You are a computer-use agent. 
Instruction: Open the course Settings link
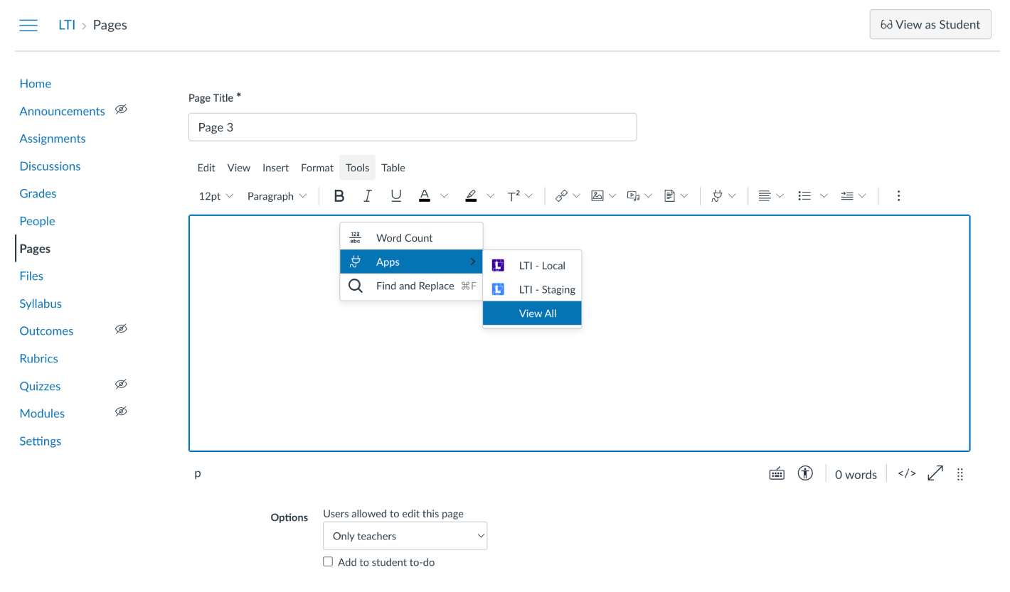(x=41, y=441)
